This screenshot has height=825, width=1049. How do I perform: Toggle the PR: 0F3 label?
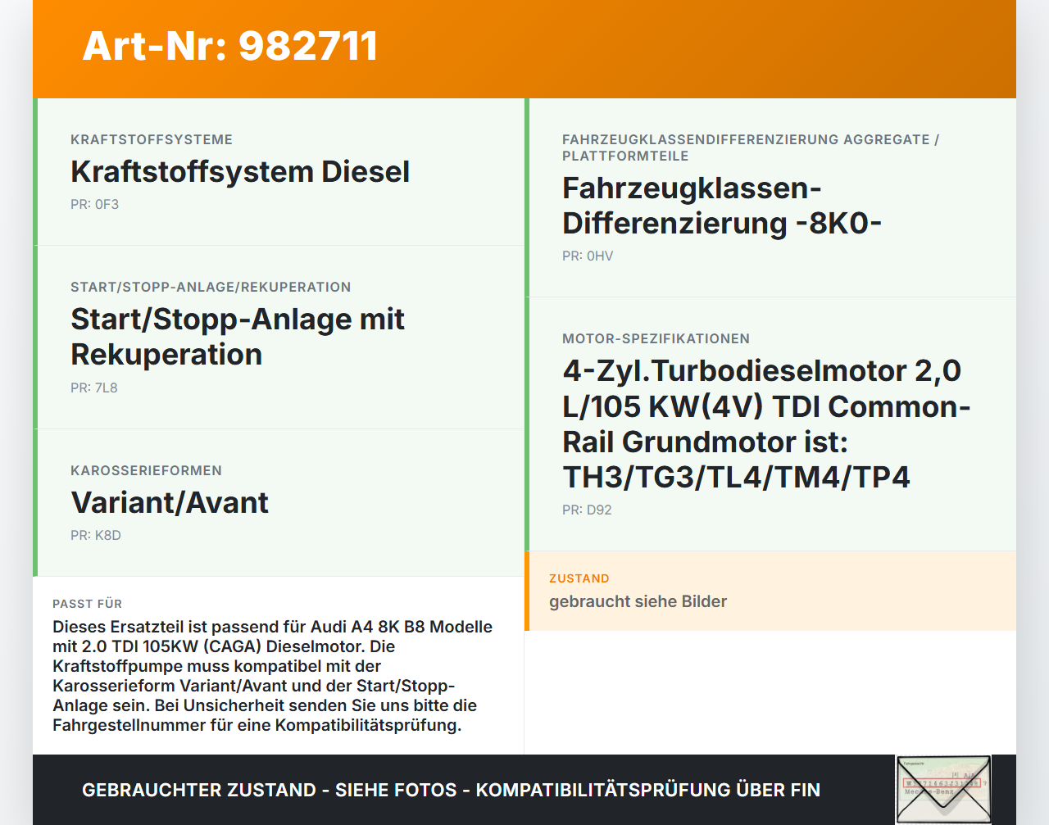pyautogui.click(x=95, y=203)
